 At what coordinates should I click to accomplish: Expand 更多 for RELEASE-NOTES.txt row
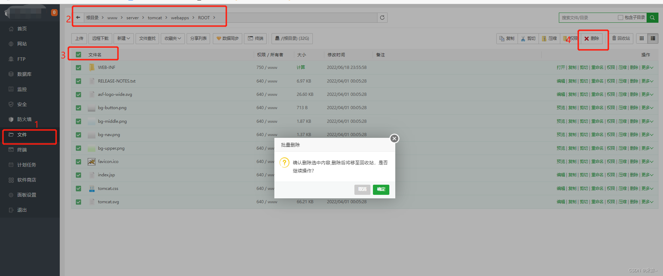click(x=647, y=81)
